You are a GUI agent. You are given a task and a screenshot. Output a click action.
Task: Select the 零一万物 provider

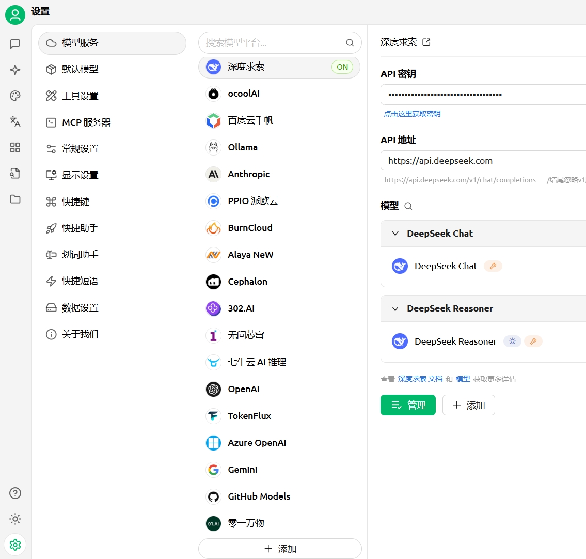[x=279, y=523]
